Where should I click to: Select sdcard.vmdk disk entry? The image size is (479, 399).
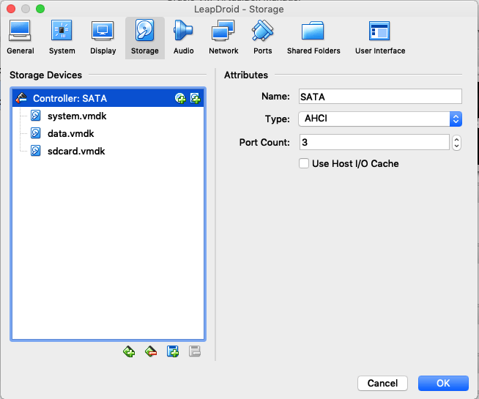tap(76, 151)
